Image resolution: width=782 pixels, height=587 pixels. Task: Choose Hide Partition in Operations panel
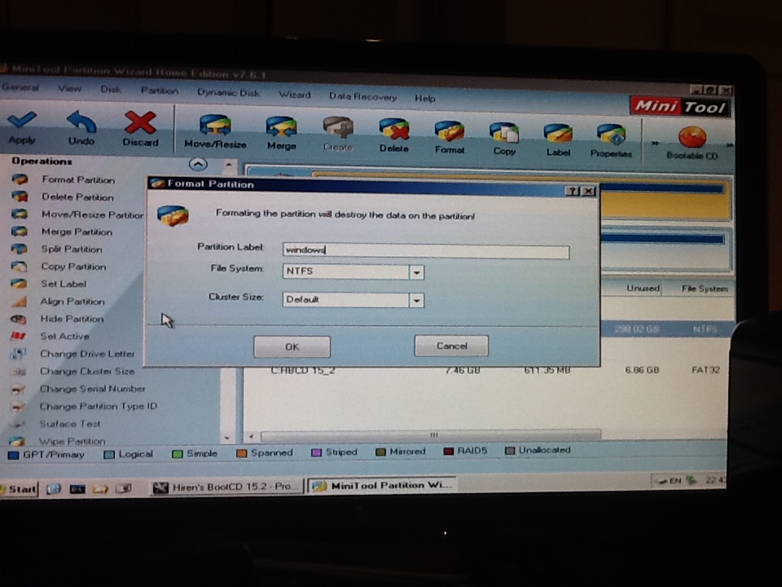(x=72, y=319)
